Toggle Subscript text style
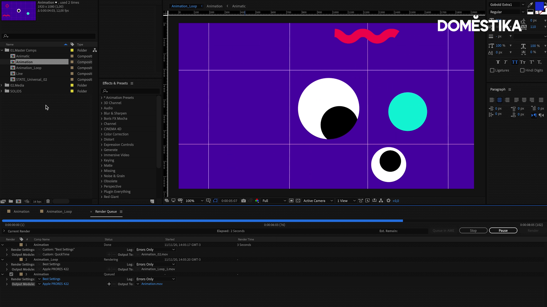 pos(539,62)
